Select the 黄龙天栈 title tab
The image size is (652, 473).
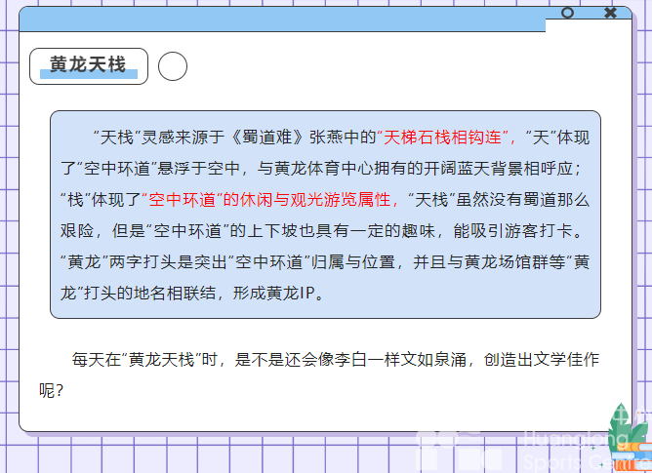tap(89, 65)
